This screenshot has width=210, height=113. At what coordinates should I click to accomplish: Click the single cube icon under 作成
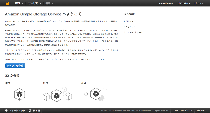tap(19, 94)
